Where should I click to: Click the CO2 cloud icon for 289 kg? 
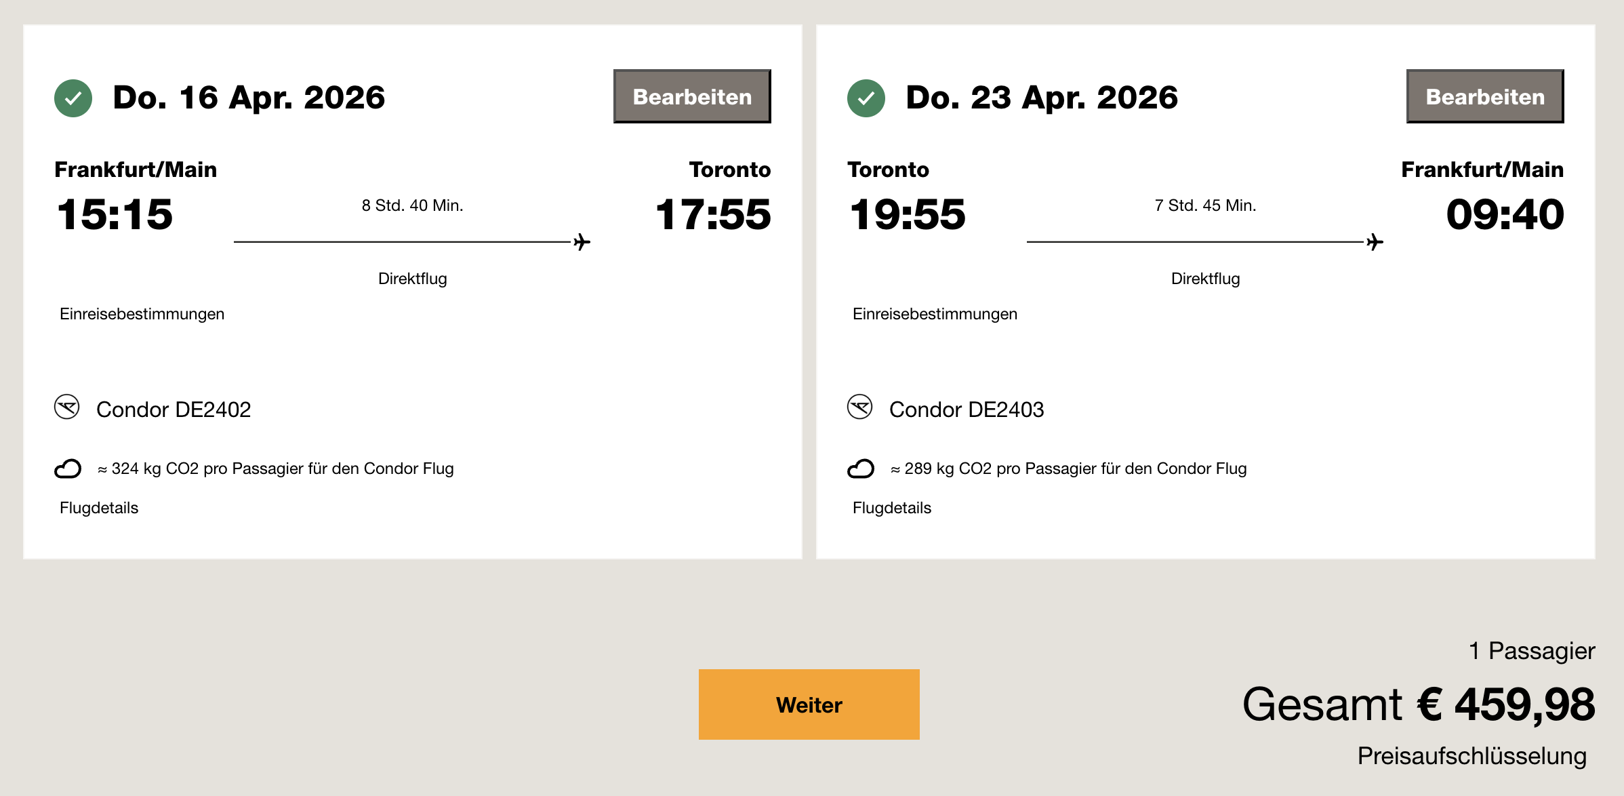[x=861, y=469]
